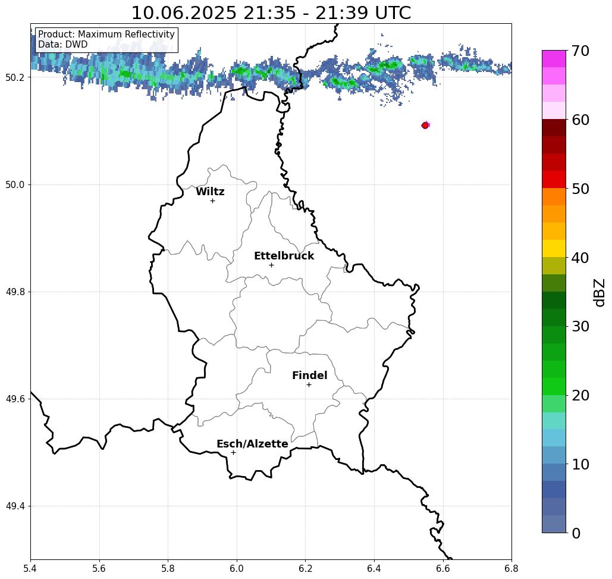612x579 pixels.
Task: Click the yellow colorbar segment above 40
Action: [554, 248]
